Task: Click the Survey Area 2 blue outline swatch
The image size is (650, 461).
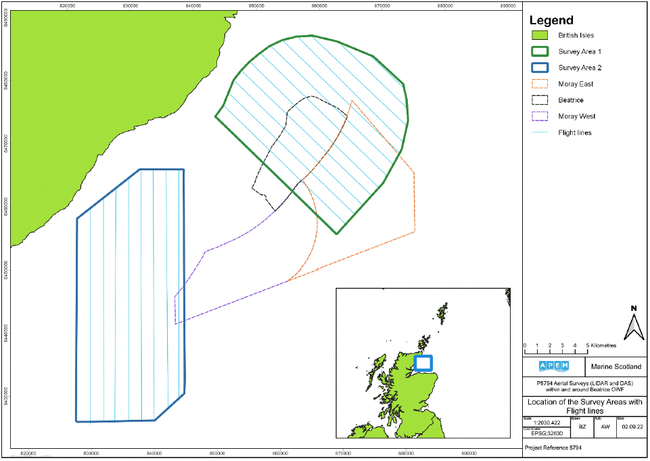Action: click(x=540, y=68)
